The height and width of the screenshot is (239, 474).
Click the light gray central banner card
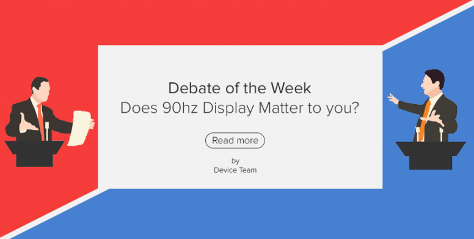pyautogui.click(x=240, y=117)
